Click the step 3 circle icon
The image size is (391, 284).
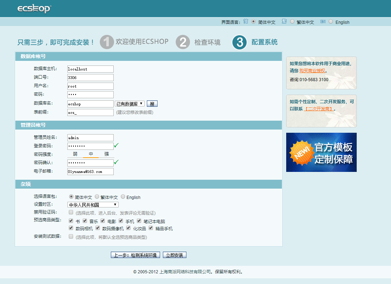[240, 42]
